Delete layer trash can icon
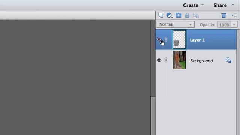 223,15
